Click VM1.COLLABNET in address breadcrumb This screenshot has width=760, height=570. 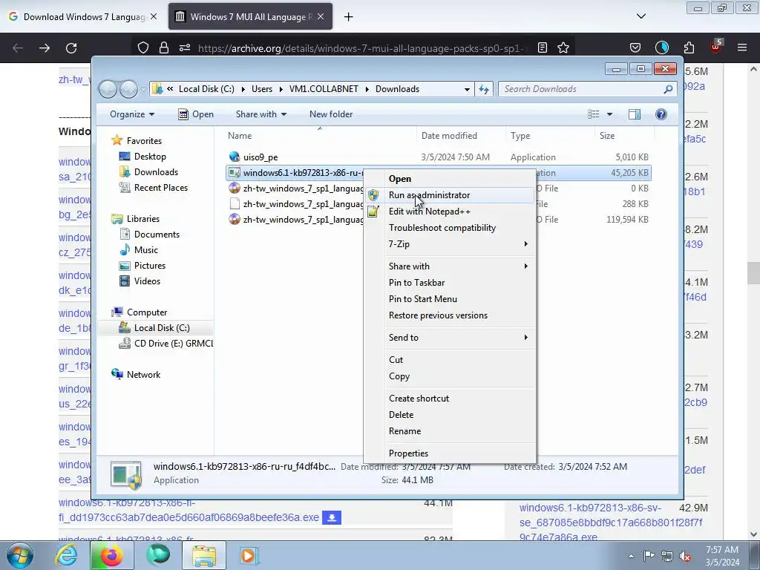[324, 89]
